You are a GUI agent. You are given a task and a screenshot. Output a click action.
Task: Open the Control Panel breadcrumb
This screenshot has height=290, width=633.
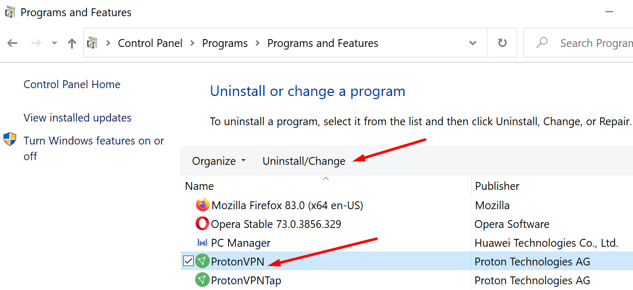pyautogui.click(x=150, y=43)
